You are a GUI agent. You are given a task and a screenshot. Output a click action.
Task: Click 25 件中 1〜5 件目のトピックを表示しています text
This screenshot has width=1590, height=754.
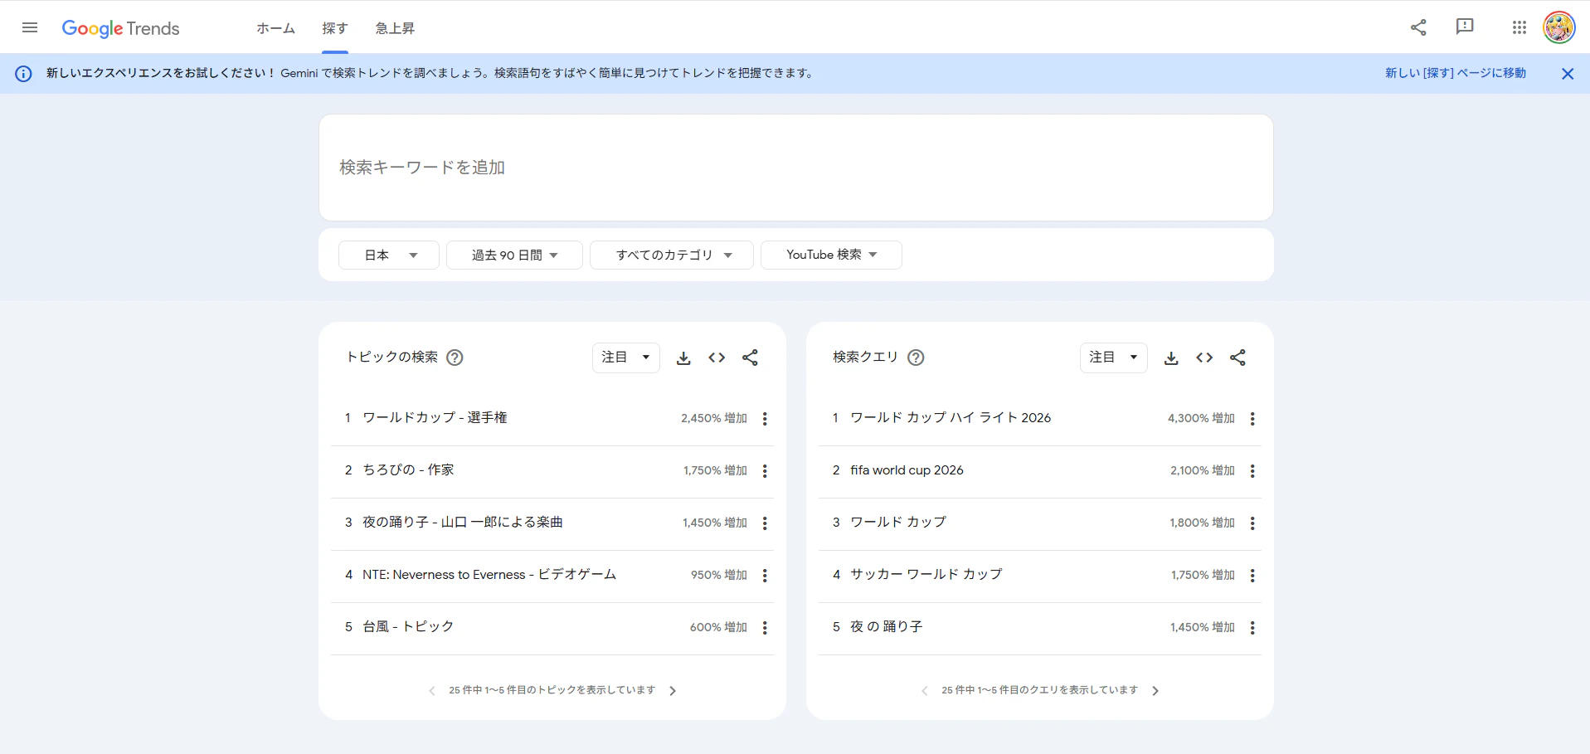point(552,690)
